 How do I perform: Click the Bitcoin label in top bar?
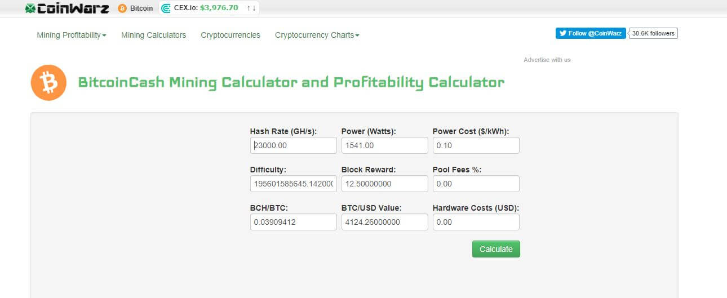pyautogui.click(x=141, y=8)
